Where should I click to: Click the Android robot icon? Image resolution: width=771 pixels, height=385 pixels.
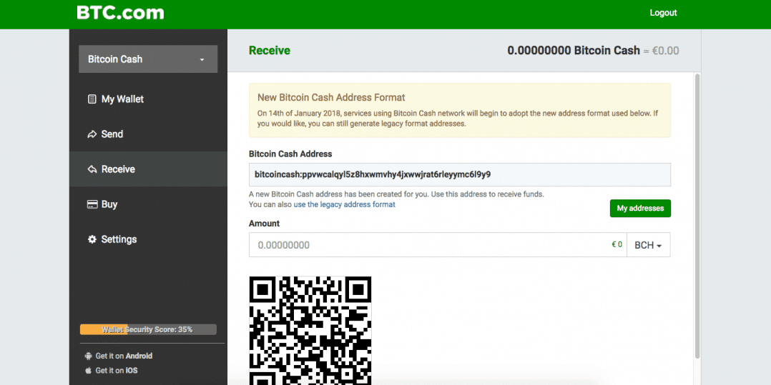(89, 356)
